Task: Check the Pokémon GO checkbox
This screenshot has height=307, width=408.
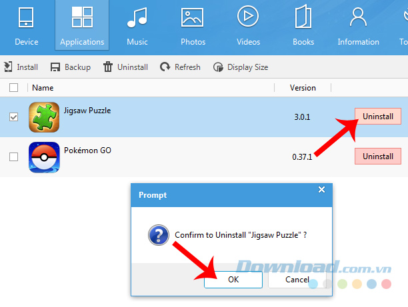Action: pyautogui.click(x=13, y=156)
